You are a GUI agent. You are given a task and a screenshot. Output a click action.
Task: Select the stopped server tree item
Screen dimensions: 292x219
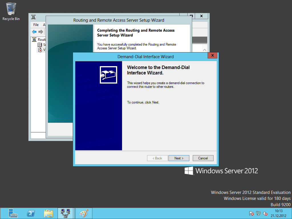tap(41, 50)
